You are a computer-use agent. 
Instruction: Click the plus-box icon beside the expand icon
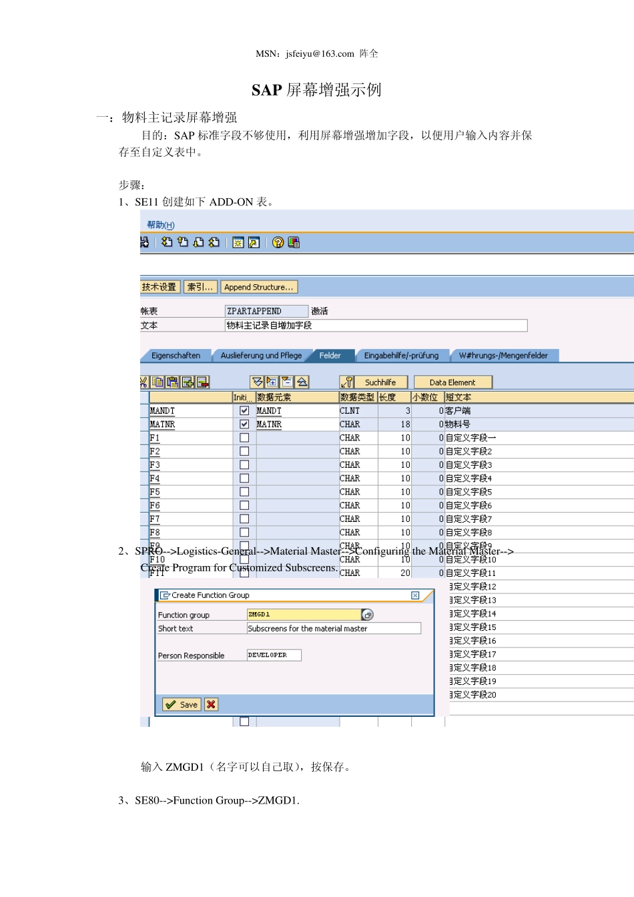click(272, 382)
